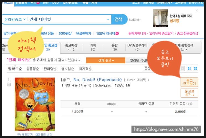Open the 단골판매자 link
Viewport: 206px width, 138px height.
click(x=84, y=33)
